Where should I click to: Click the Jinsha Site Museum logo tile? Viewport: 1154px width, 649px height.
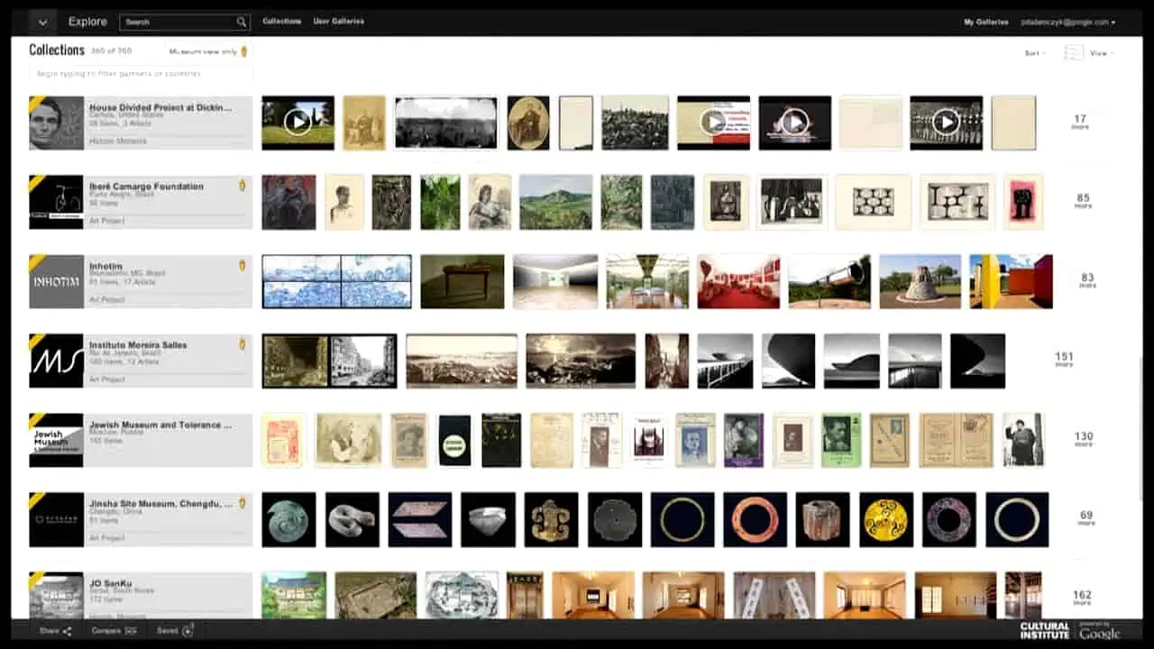click(x=56, y=519)
